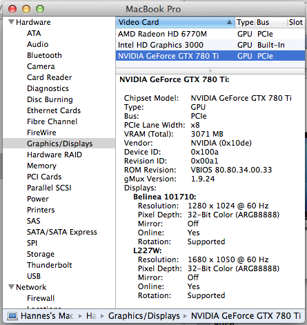Click the Belinea 101710 display heading
This screenshot has width=307, height=325.
(165, 197)
